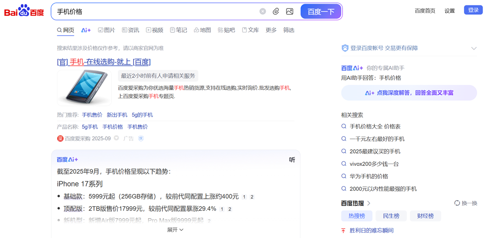The height and width of the screenshot is (238, 488).
Task: Open 设置 menu at top right
Action: click(x=450, y=10)
